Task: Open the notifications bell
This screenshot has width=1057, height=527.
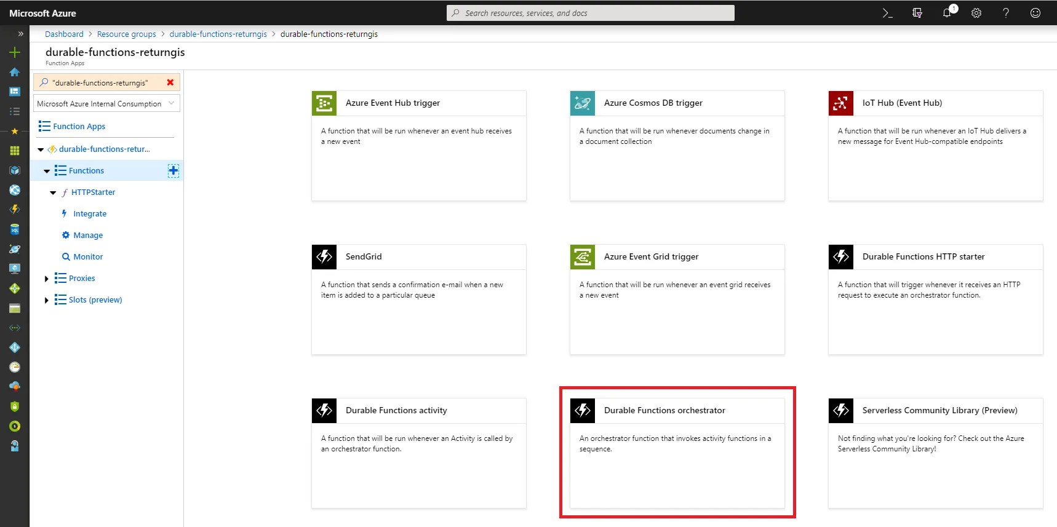Action: point(948,12)
